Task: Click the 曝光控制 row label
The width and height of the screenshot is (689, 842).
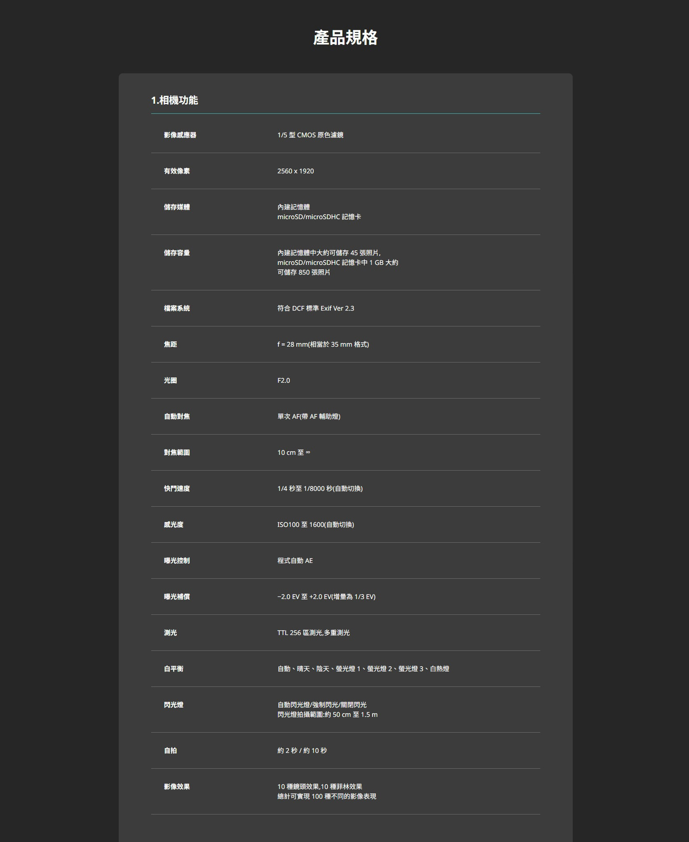Action: [177, 561]
